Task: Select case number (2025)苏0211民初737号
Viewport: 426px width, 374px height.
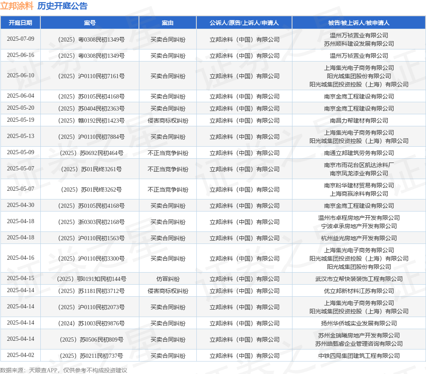Action: pos(91,356)
